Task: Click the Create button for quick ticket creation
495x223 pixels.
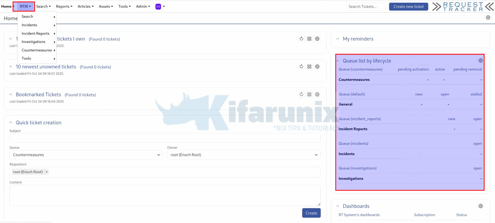Action: tap(311, 213)
